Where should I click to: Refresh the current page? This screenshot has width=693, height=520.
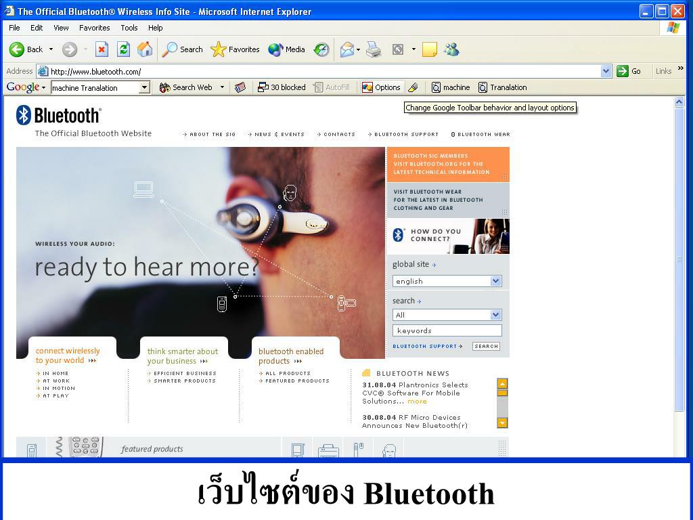123,49
